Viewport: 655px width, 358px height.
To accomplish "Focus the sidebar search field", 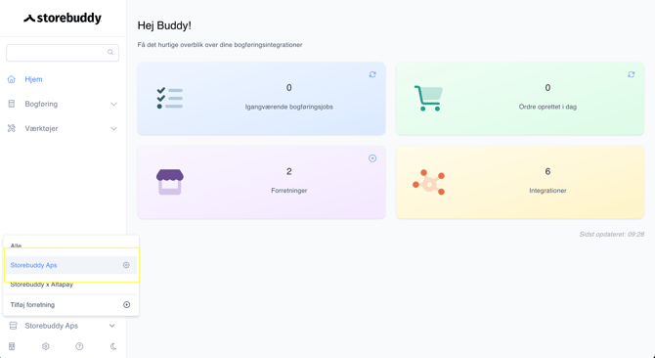I will [63, 53].
